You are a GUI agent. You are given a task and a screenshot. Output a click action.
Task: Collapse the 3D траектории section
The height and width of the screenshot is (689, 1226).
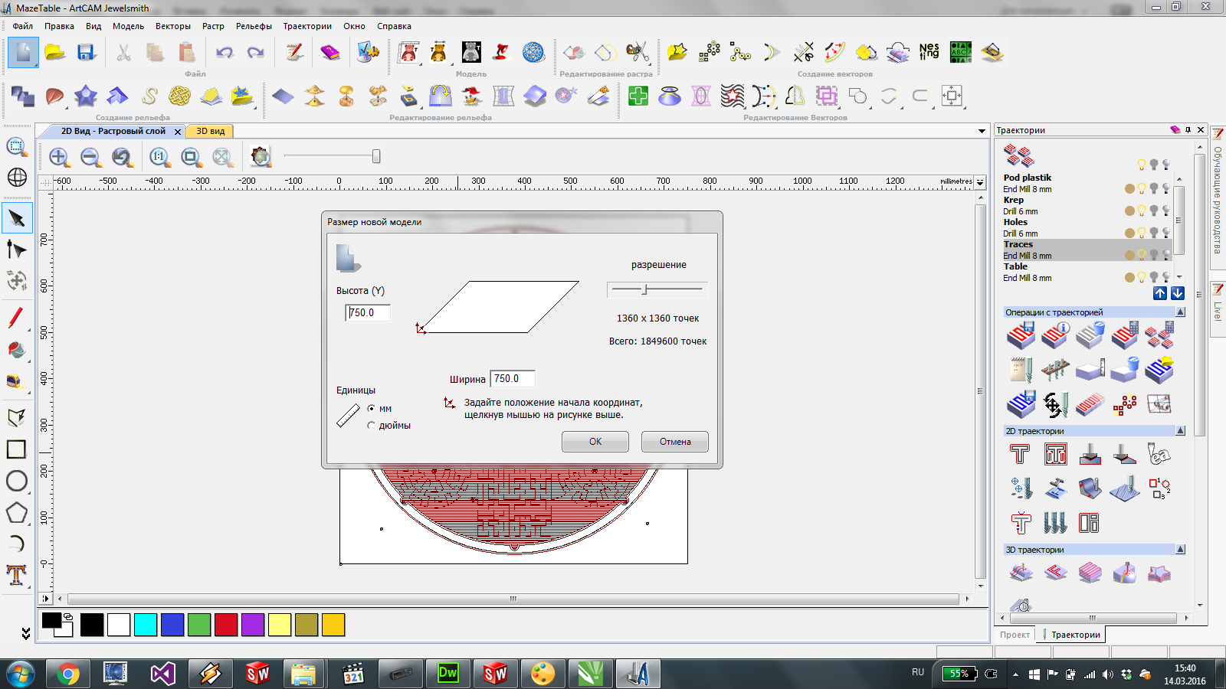[x=1180, y=550]
